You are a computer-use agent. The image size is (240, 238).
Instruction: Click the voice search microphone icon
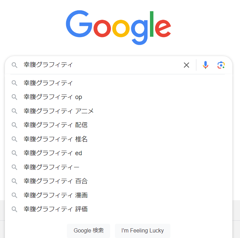206,65
